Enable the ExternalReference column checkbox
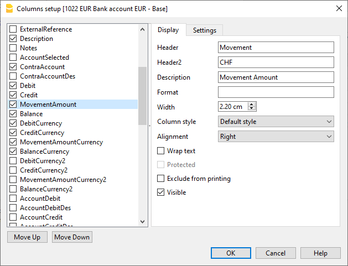The image size is (348, 266). (13, 29)
